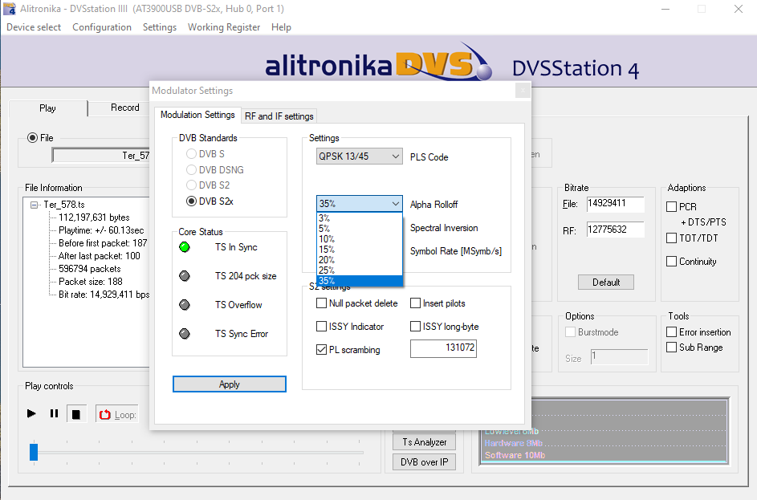The height and width of the screenshot is (500, 757).
Task: Choose highlighted 35% rolloff option
Action: pos(360,280)
